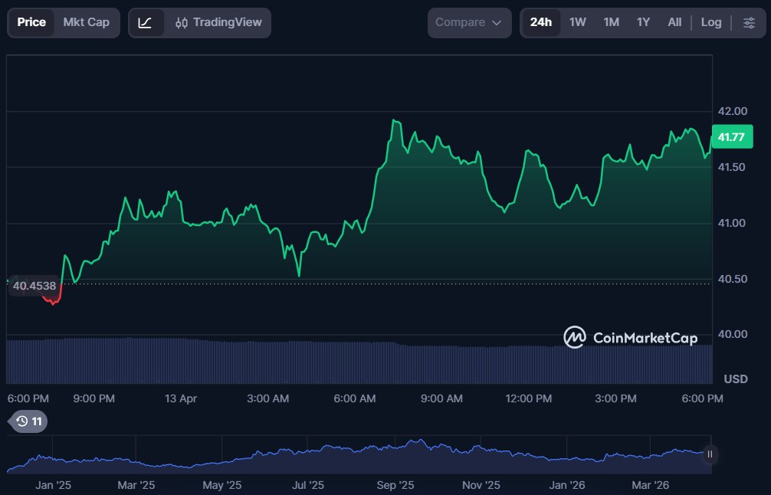Expand the Compare dropdown
771x495 pixels.
pyautogui.click(x=468, y=23)
